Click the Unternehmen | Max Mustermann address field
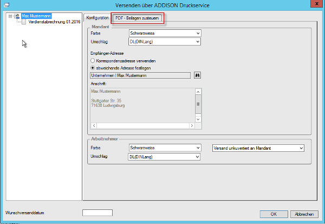This screenshot has width=325, height=224. (140, 75)
